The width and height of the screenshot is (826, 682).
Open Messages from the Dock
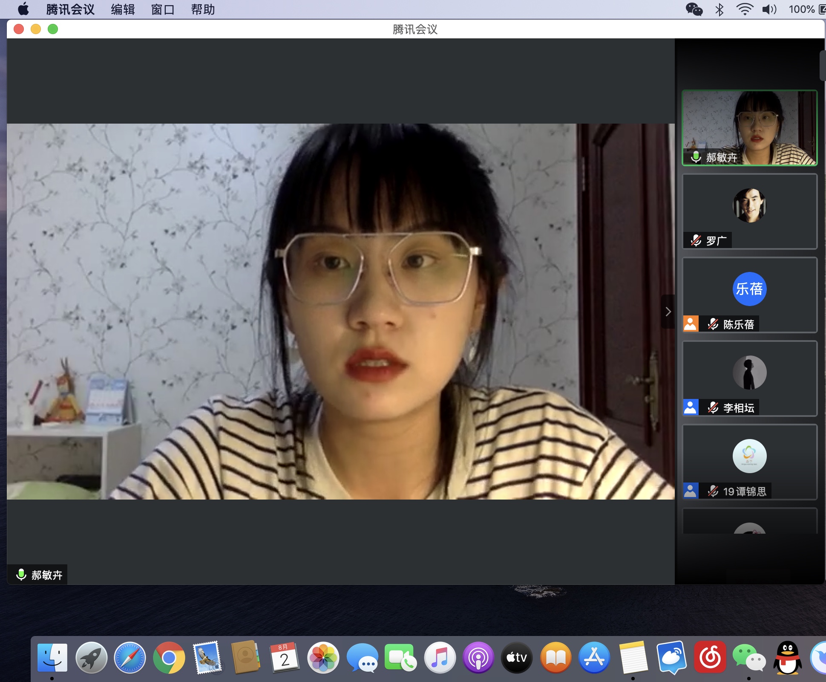click(362, 658)
